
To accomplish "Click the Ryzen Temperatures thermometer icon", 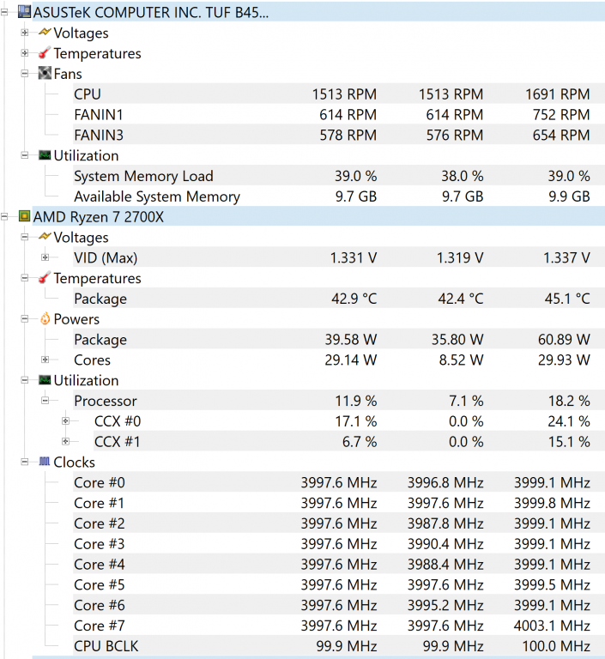I will click(45, 277).
